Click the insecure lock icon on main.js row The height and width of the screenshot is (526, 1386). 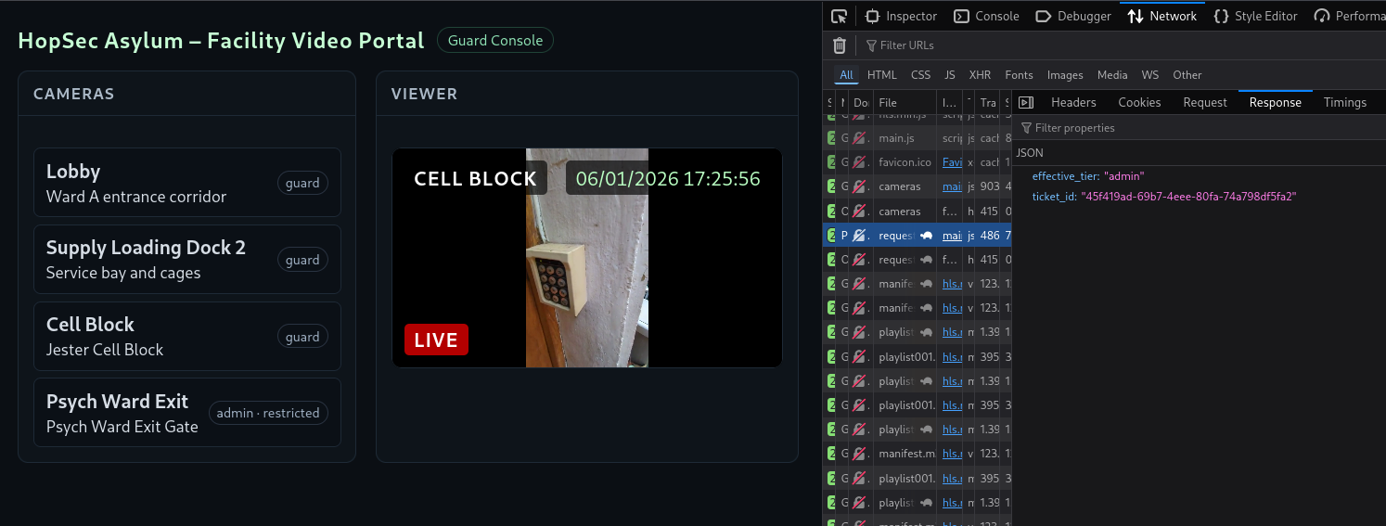point(860,138)
